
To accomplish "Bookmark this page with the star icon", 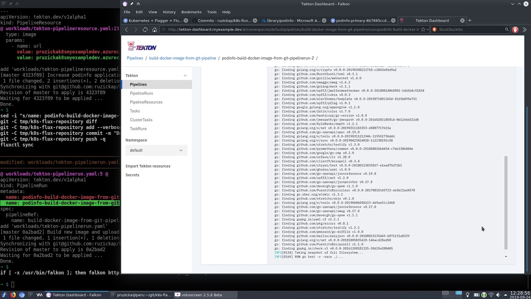I will 423,29.
